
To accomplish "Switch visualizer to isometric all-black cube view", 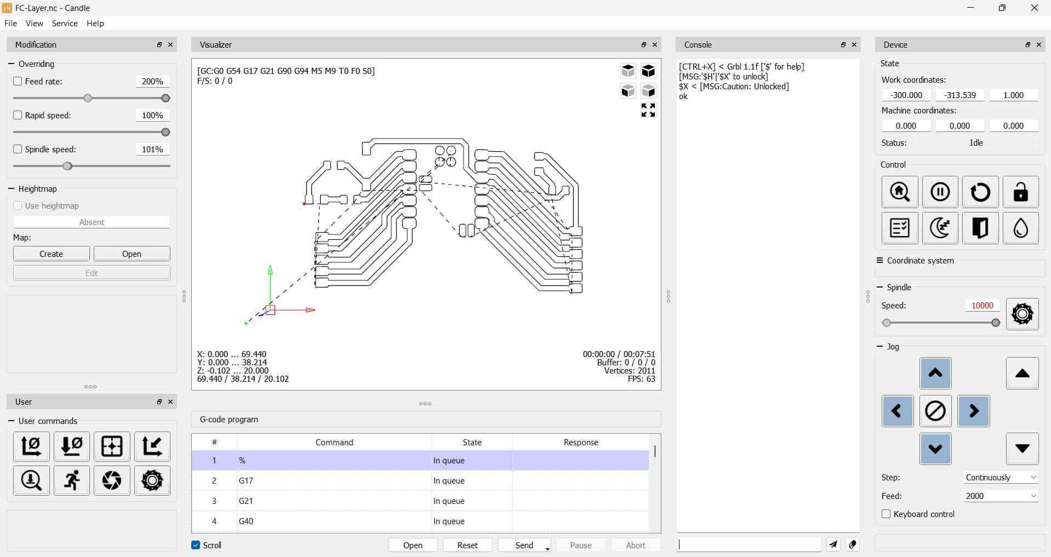I will [x=648, y=71].
